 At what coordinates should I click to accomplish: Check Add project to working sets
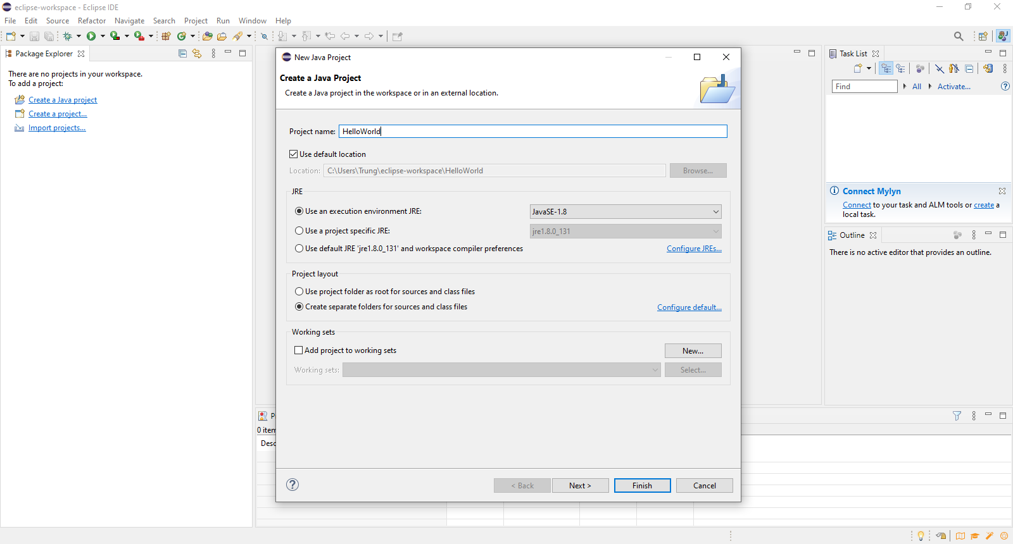(299, 350)
